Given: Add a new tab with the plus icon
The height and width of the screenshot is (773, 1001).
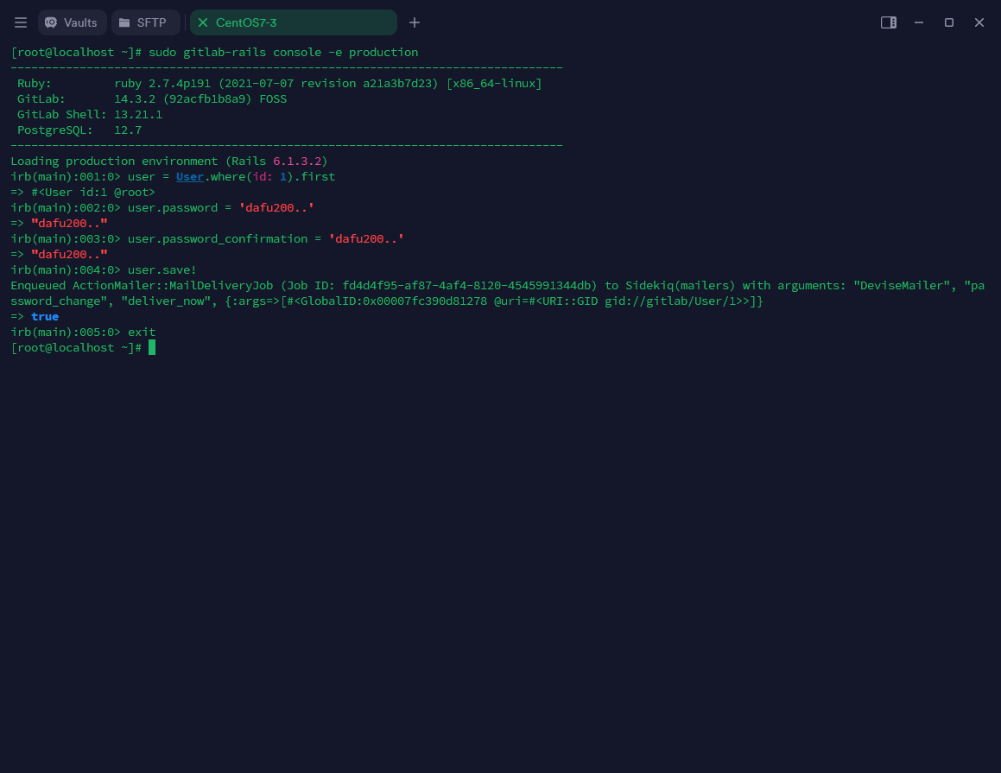Looking at the screenshot, I should 415,22.
